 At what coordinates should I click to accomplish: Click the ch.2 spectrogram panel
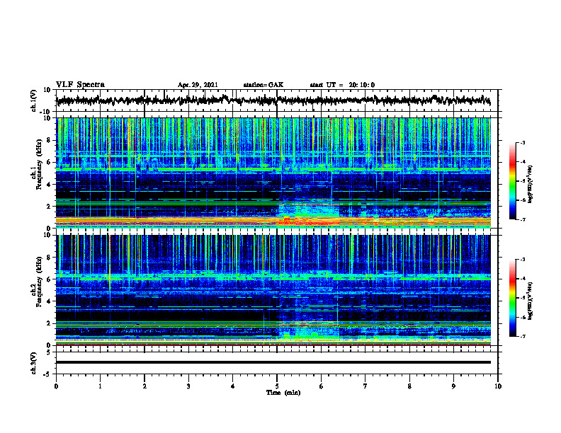click(x=273, y=290)
